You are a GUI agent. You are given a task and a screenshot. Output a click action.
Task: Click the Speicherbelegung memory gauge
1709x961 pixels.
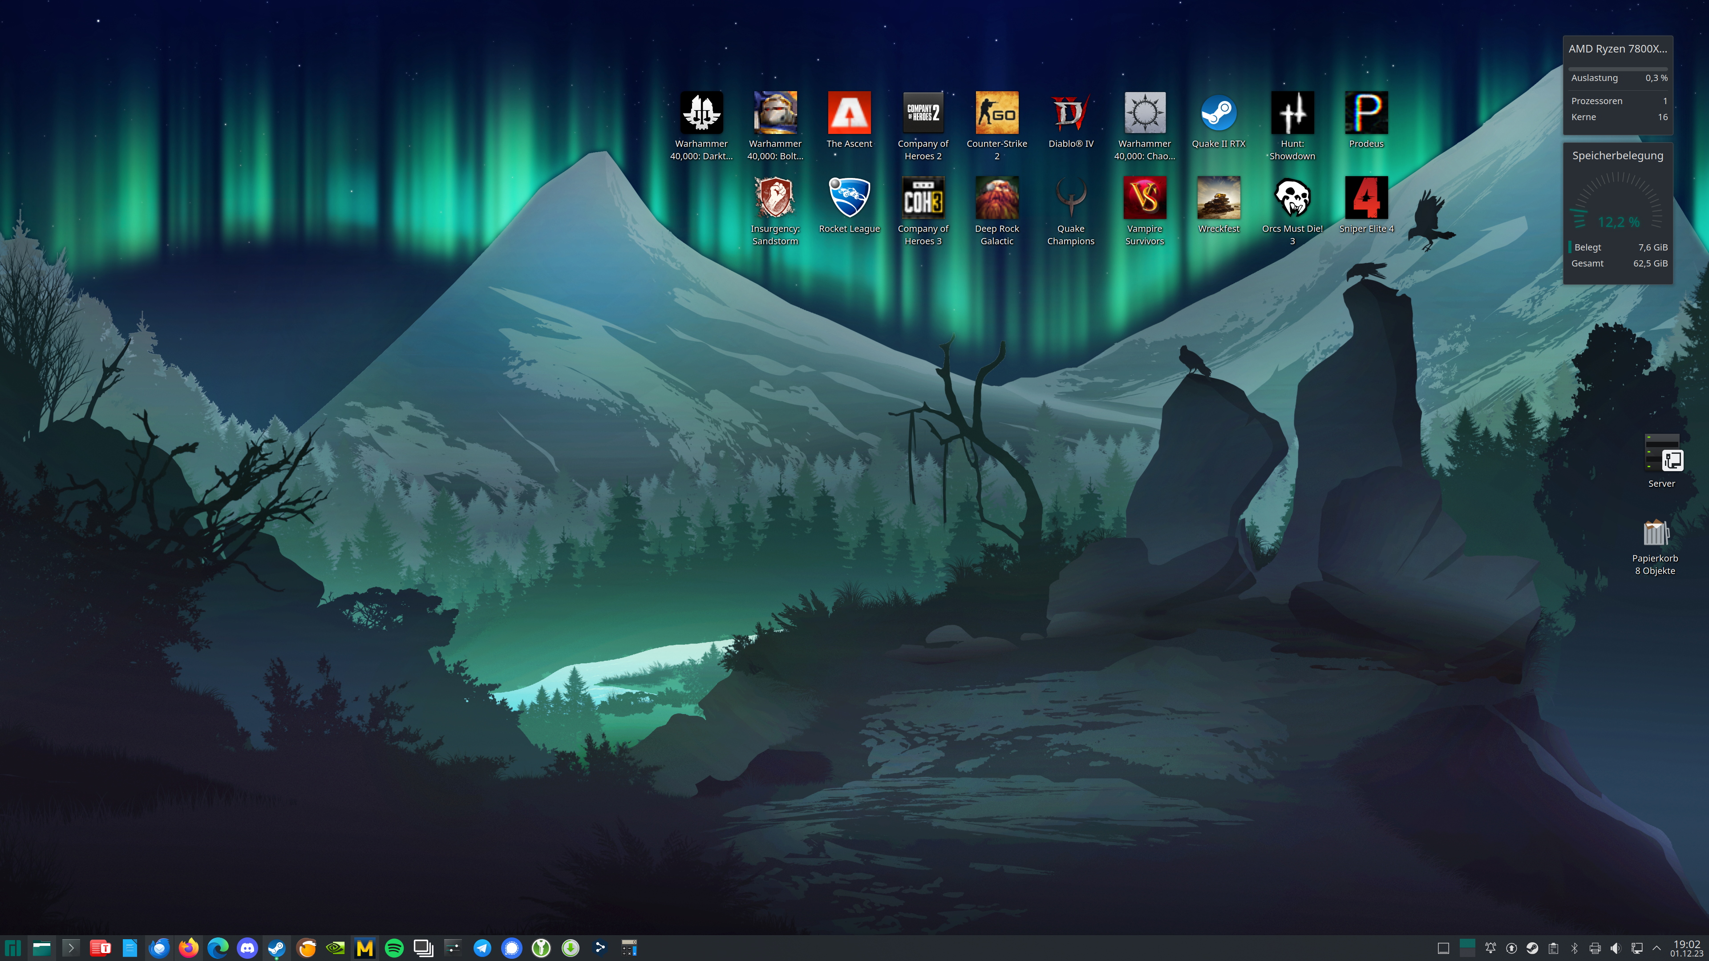tap(1618, 212)
